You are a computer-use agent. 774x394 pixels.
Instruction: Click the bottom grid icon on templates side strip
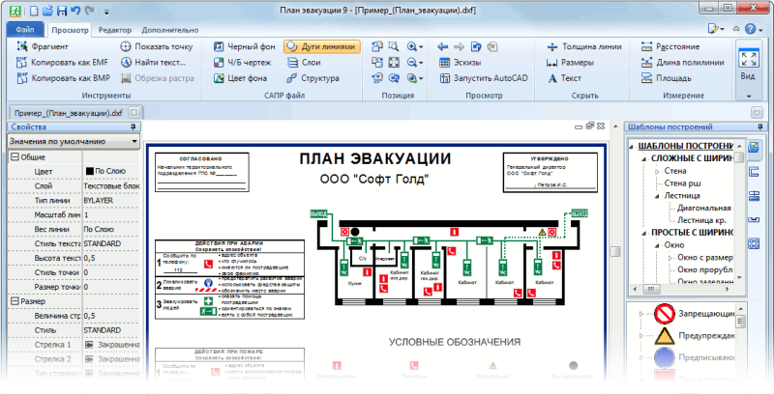point(754,242)
